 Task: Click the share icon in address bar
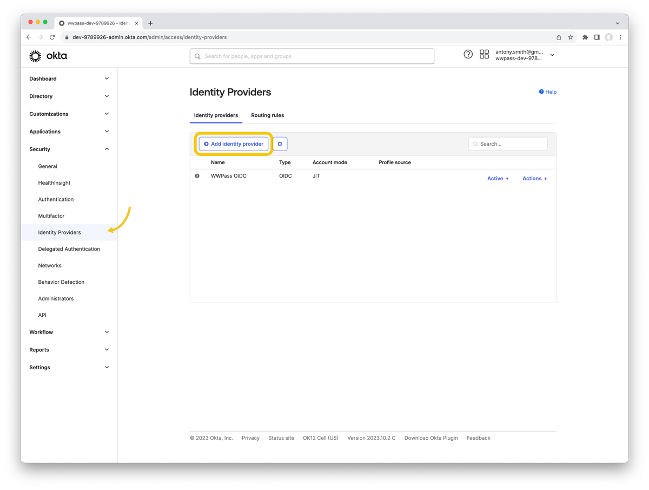(559, 37)
